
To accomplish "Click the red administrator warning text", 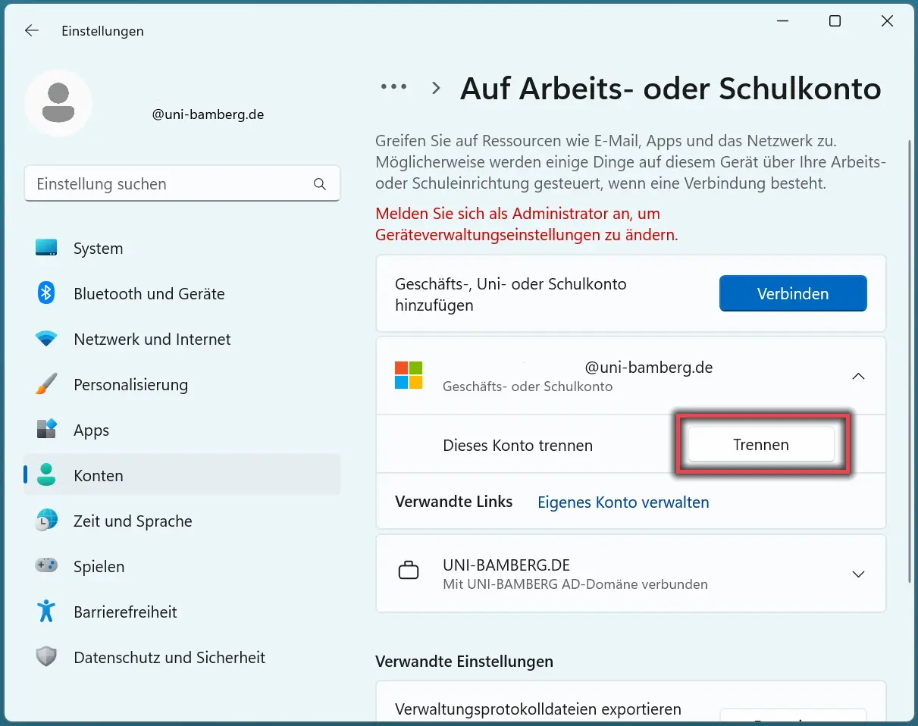I will tap(527, 224).
